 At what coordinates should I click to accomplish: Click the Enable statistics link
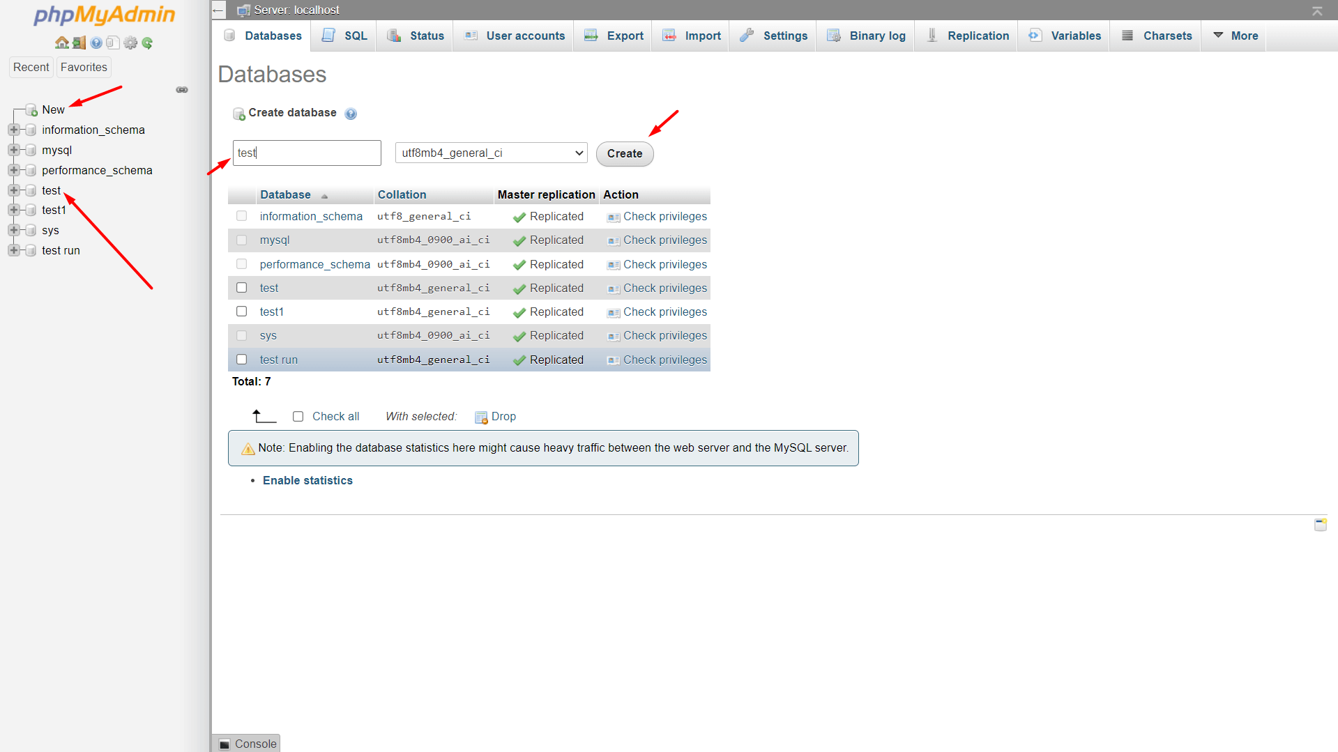pyautogui.click(x=307, y=481)
